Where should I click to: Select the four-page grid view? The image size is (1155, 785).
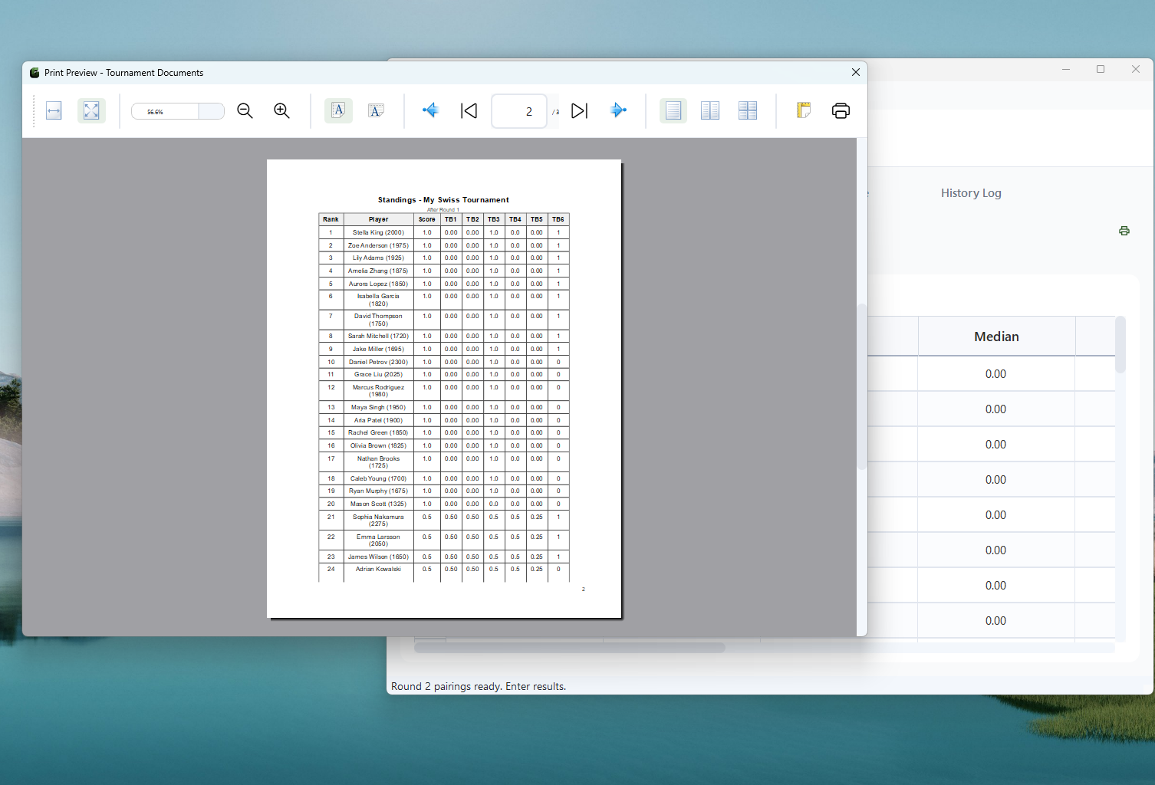(748, 110)
